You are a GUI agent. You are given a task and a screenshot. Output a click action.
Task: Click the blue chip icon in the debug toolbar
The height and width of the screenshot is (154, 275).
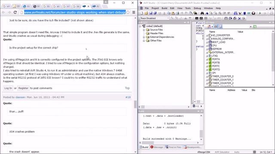(244, 13)
